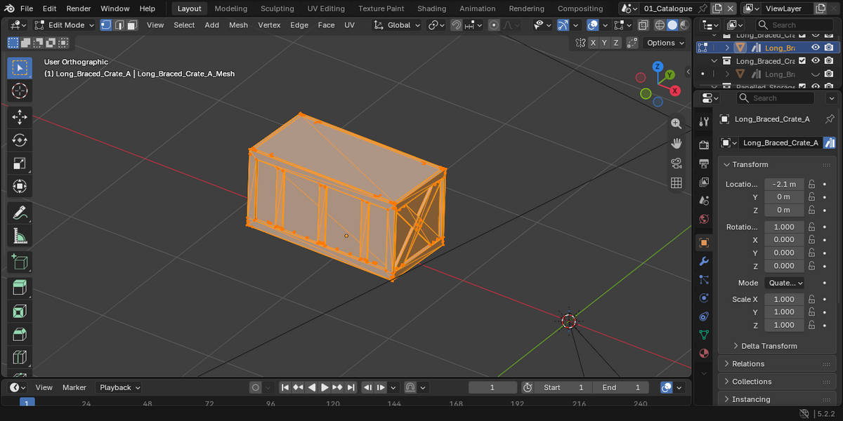Toggle Y axis mesh symmetry
Viewport: 843px width, 421px height.
pyautogui.click(x=605, y=43)
